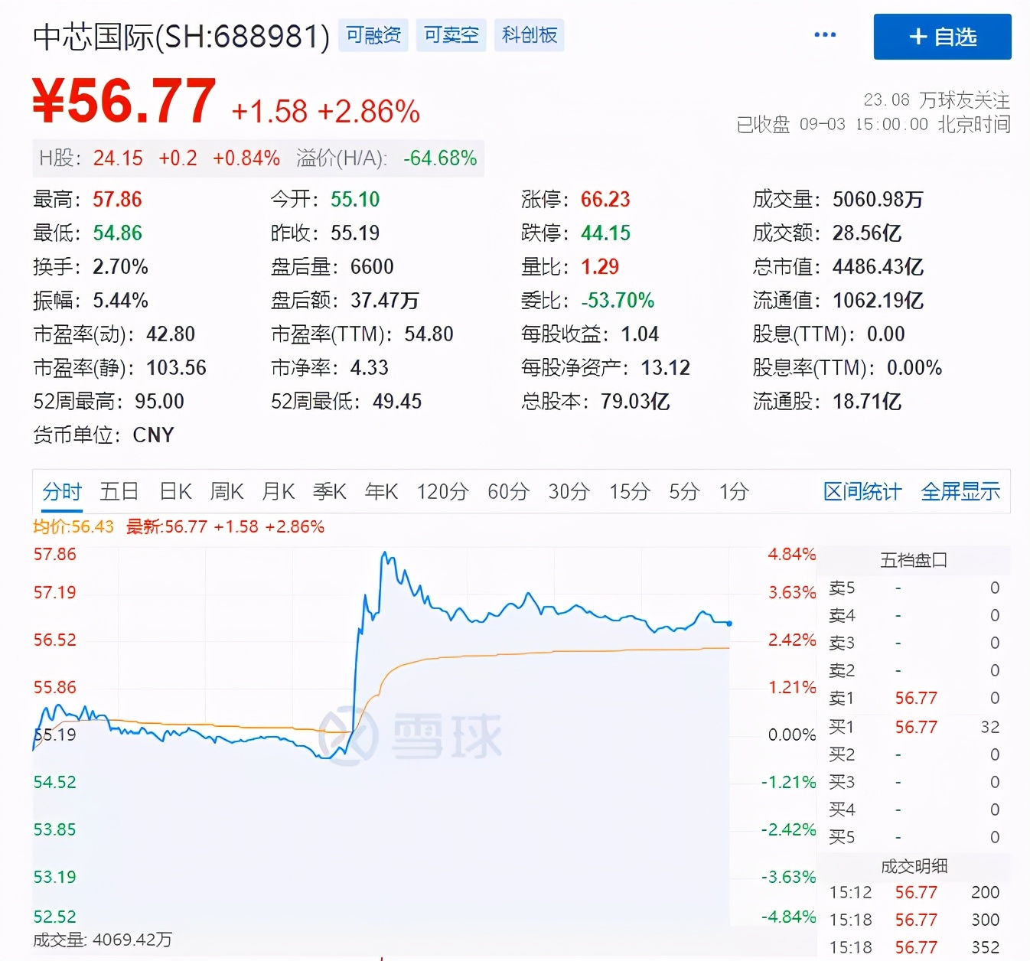
Task: Open the 五日 five-day chart view
Action: coord(118,492)
